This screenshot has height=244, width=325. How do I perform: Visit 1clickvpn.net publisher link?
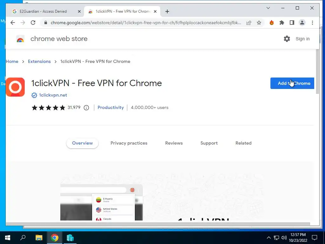[53, 95]
